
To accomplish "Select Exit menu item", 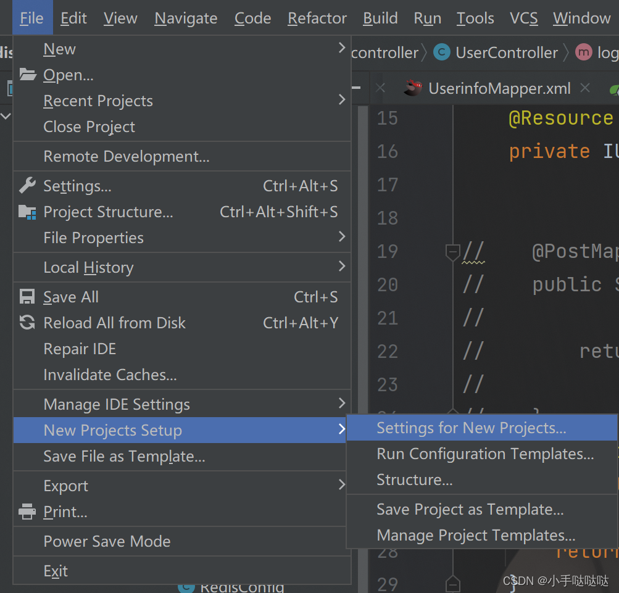I will (182, 571).
